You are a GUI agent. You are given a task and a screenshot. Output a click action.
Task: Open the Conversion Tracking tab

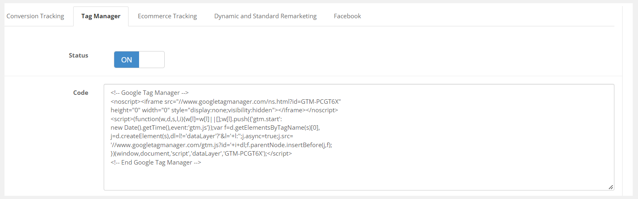click(x=35, y=16)
